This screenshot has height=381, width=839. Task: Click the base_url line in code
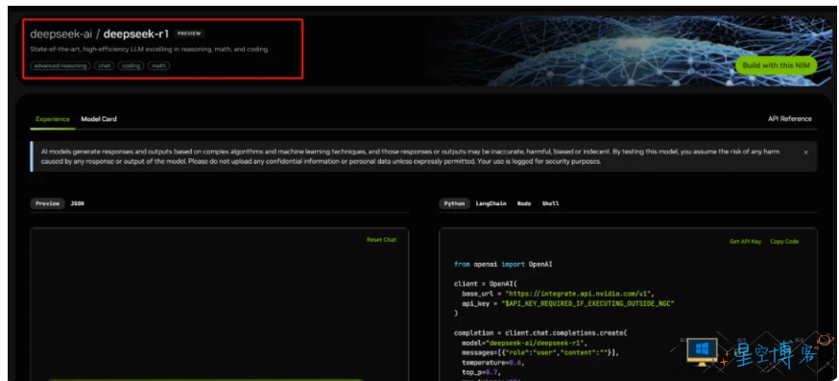(558, 294)
